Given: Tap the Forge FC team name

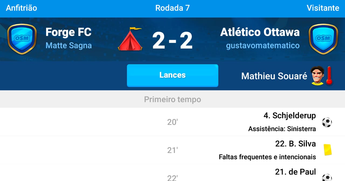Looking at the screenshot, I should point(68,32).
